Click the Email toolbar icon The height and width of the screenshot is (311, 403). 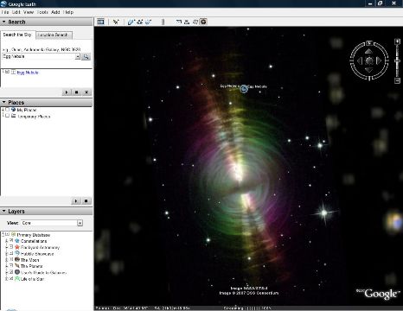[178, 22]
